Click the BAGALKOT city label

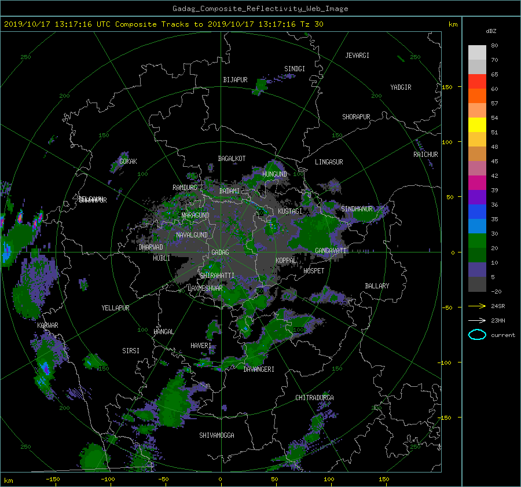[x=232, y=159]
